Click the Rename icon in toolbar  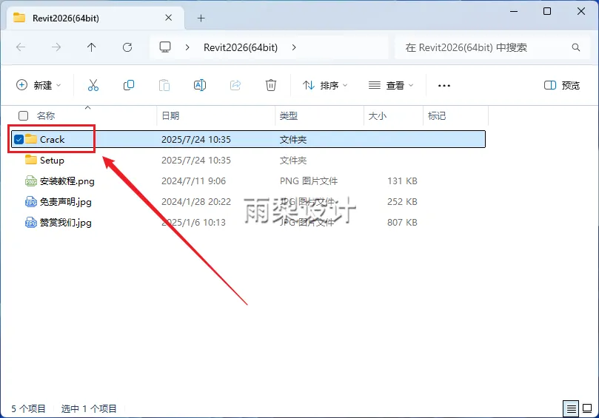(x=200, y=85)
